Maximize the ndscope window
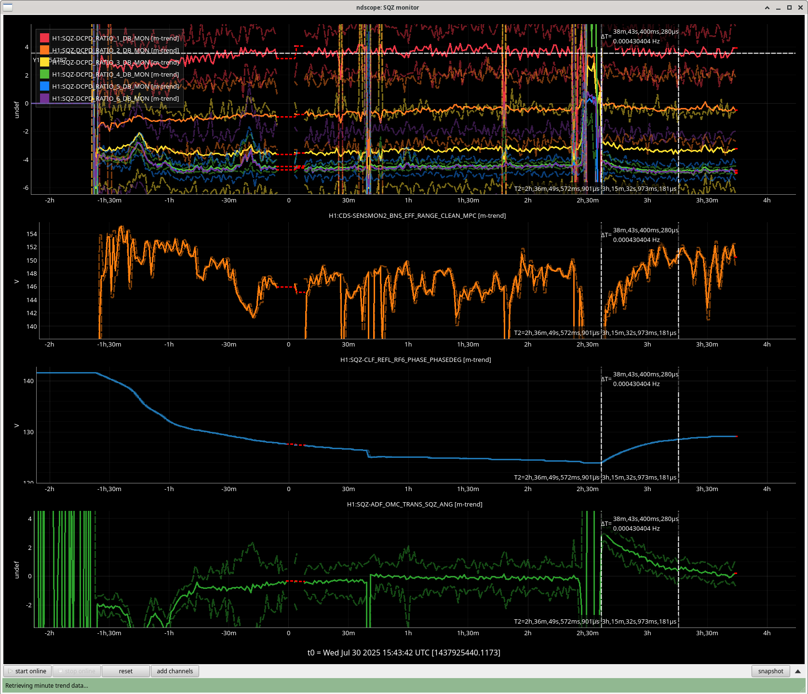 click(x=789, y=8)
